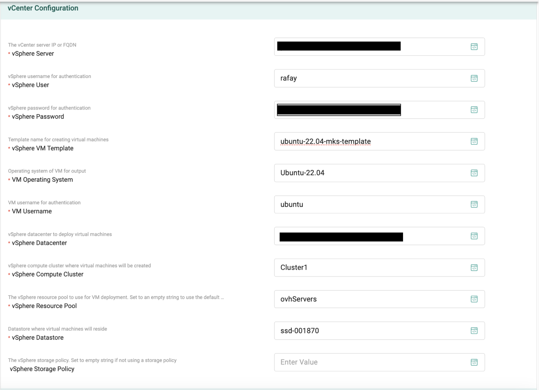This screenshot has height=390, width=539.
Task: Click truncated description about vSphere resource pool
Action: tap(116, 297)
